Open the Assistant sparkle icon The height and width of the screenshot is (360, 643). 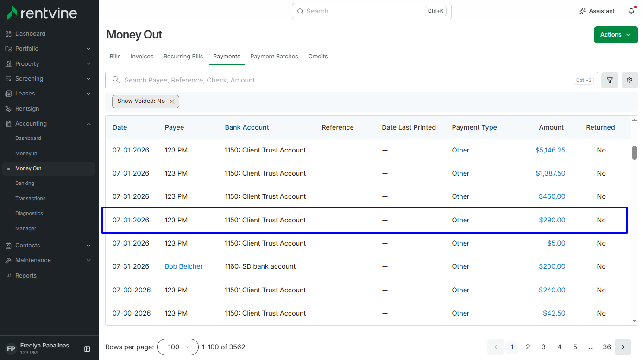(x=582, y=11)
